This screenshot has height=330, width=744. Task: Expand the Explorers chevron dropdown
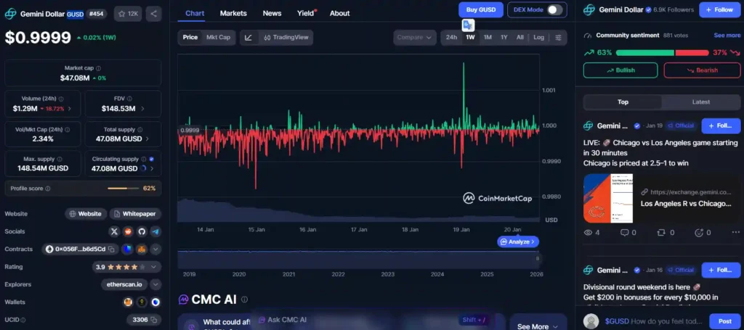coord(155,284)
